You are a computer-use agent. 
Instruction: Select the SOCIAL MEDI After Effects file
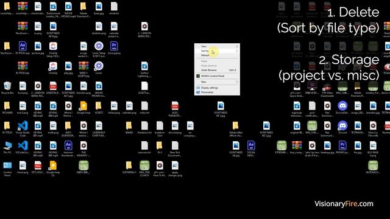tap(251, 149)
